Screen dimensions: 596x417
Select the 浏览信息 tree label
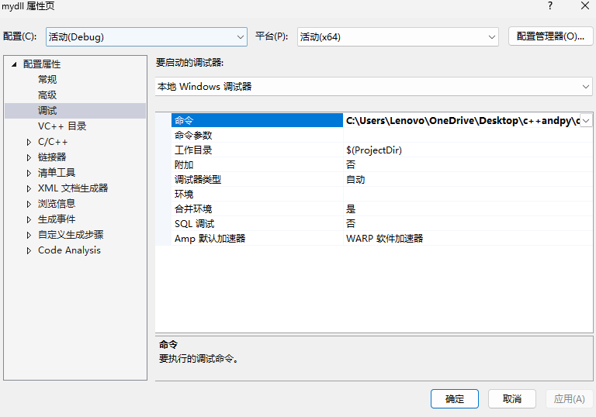57,204
